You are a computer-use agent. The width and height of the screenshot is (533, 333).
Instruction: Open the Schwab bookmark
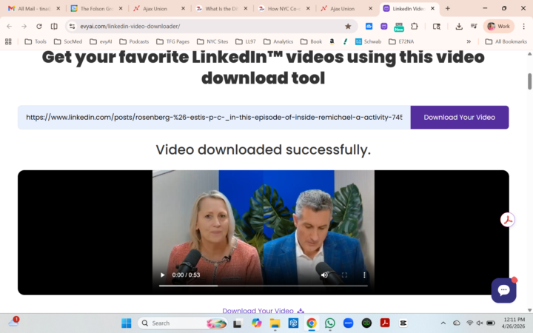[368, 41]
